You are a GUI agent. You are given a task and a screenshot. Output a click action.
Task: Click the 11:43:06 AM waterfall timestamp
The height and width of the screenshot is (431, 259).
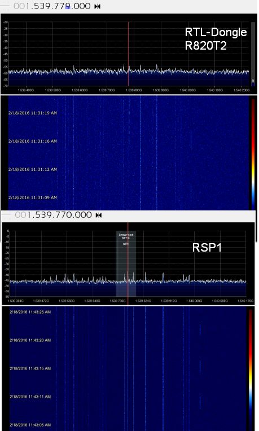click(30, 425)
